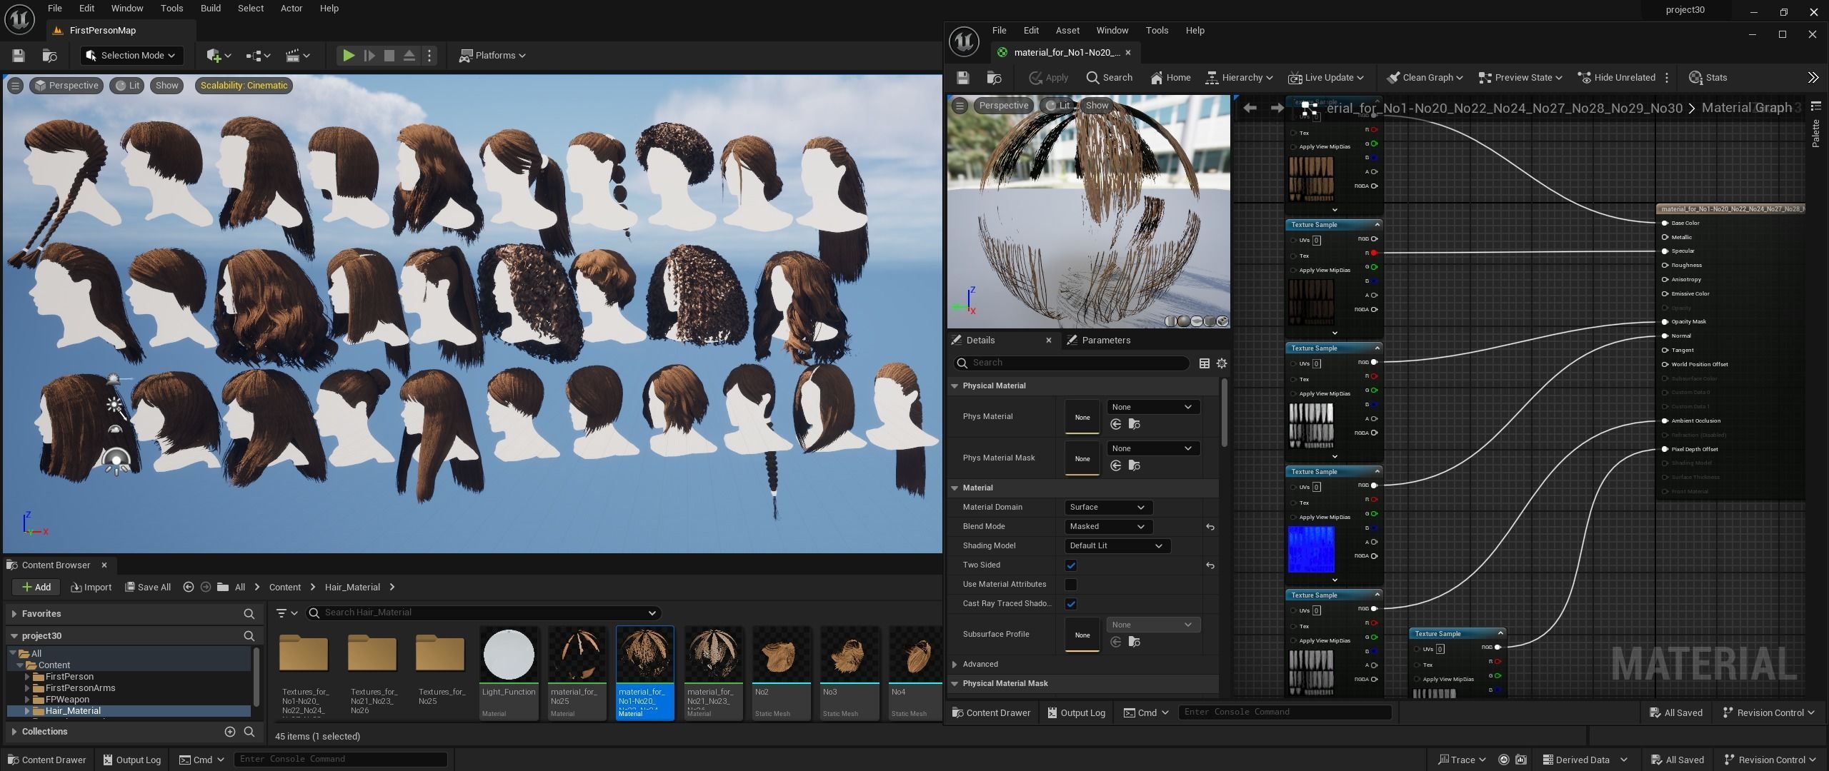Open the Build menu
Viewport: 1829px width, 771px height.
point(210,9)
